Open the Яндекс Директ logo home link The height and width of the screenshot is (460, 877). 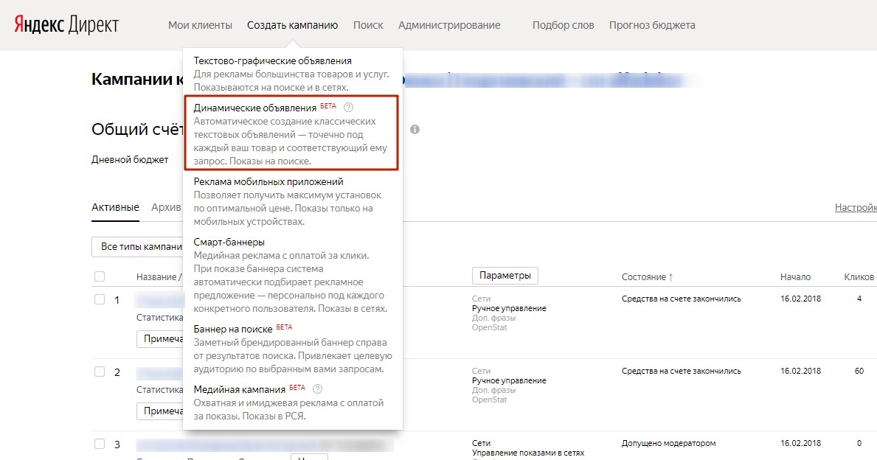point(66,25)
